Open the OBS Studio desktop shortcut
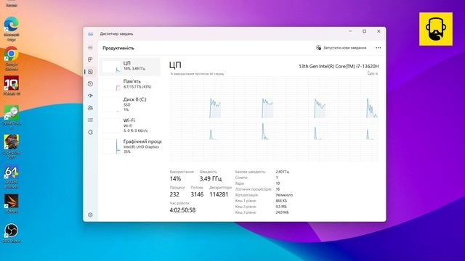 12,233
